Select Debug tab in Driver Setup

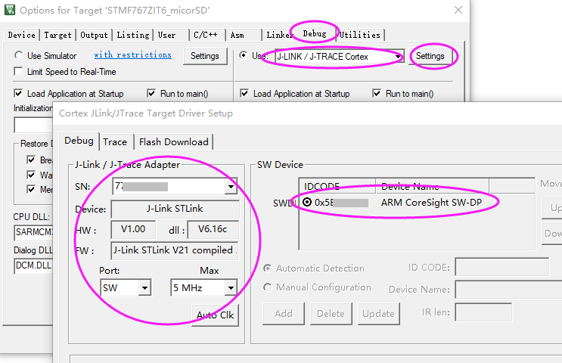click(79, 141)
